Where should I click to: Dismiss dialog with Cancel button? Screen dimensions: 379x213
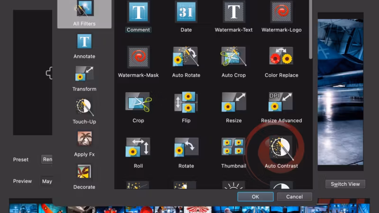coord(294,196)
